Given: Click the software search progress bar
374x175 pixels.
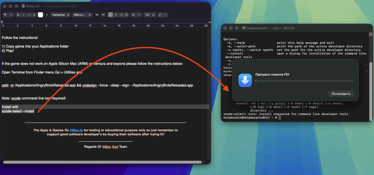Looking at the screenshot, I should [x=304, y=81].
